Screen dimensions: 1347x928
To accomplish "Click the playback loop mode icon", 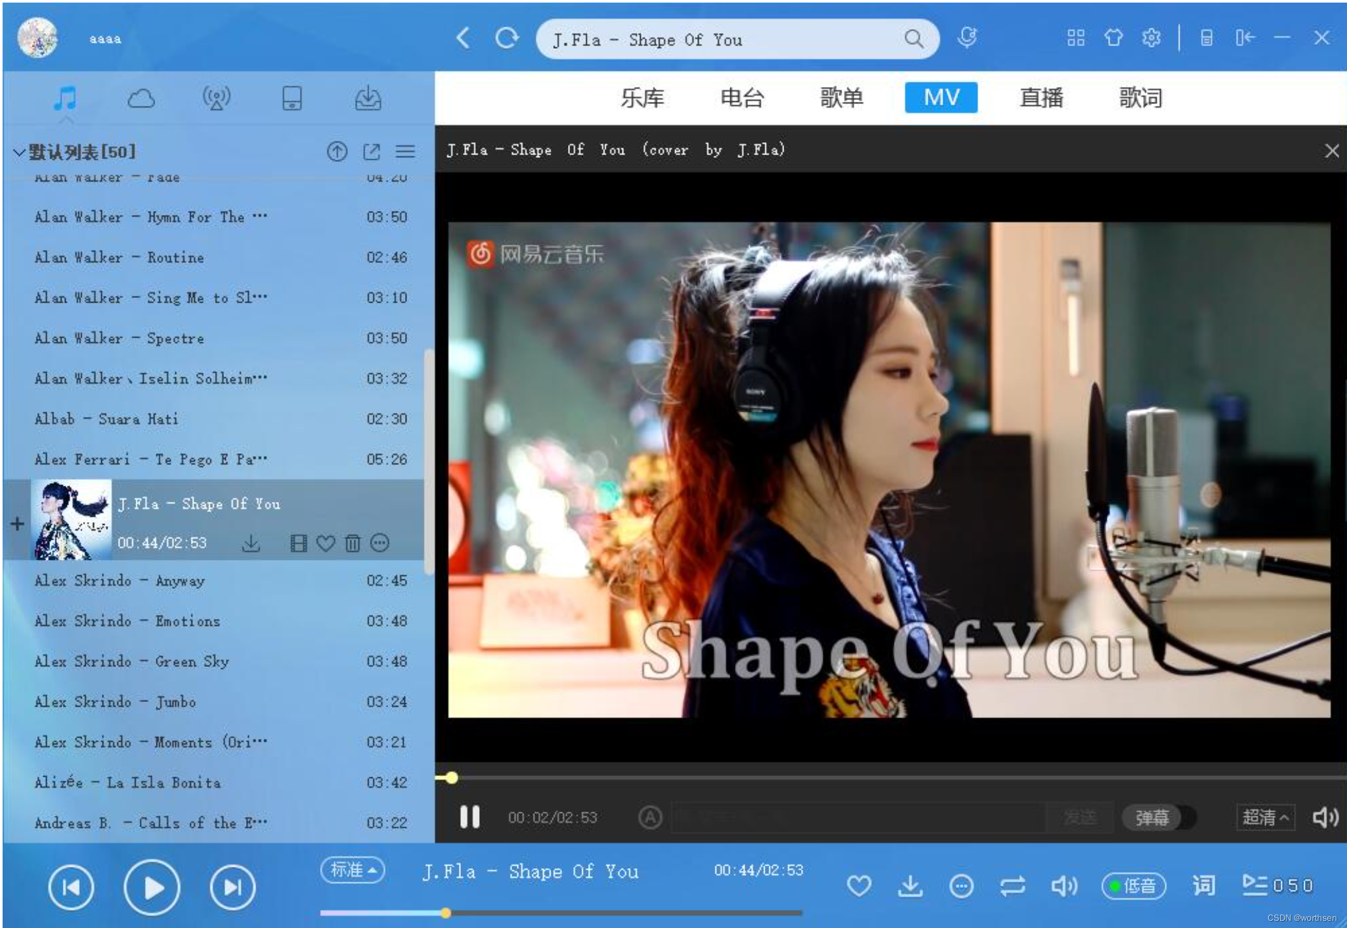I will click(1012, 886).
